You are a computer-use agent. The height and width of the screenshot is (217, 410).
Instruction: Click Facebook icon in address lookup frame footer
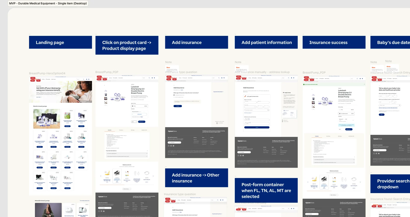click(238, 155)
